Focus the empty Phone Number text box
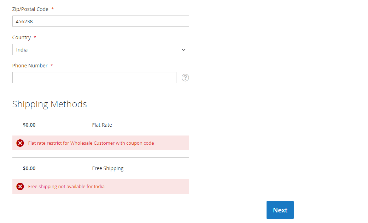Image resolution: width=368 pixels, height=223 pixels. coord(94,78)
